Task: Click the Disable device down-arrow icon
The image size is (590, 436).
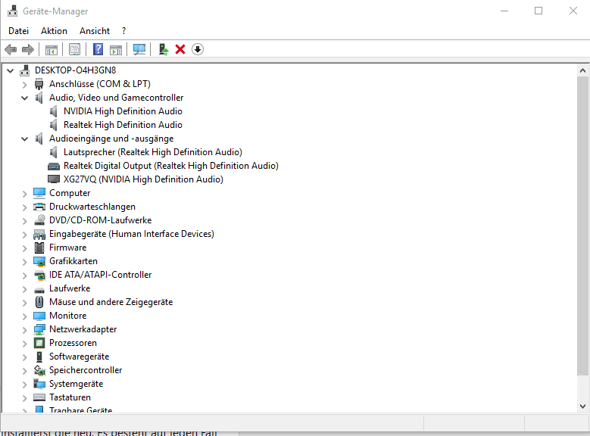Action: pos(198,49)
